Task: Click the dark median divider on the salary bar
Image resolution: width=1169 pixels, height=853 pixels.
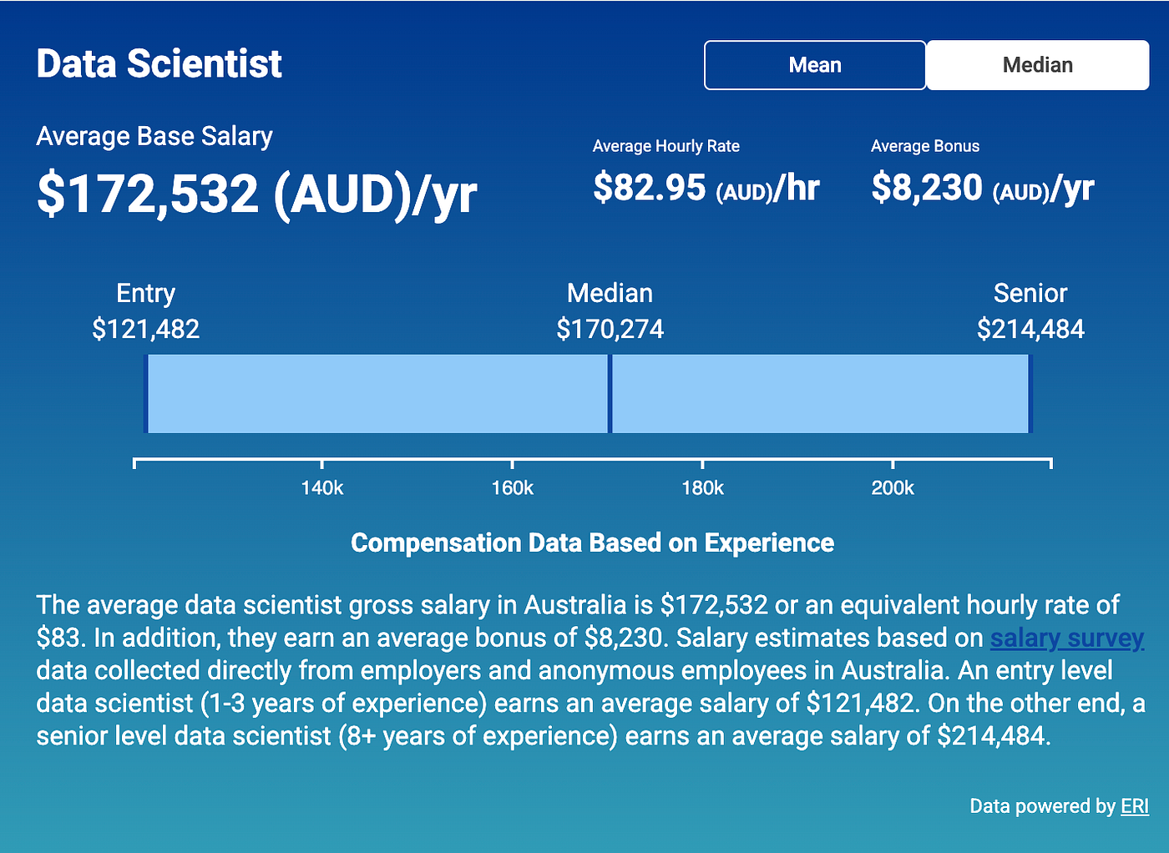Action: (x=610, y=394)
